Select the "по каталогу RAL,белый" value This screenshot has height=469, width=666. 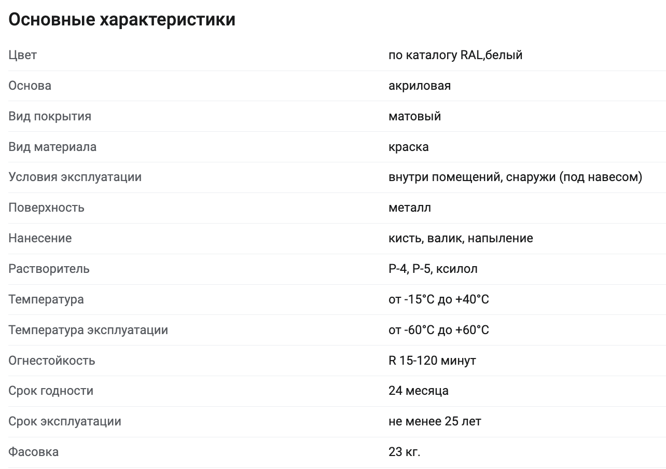[x=455, y=55]
